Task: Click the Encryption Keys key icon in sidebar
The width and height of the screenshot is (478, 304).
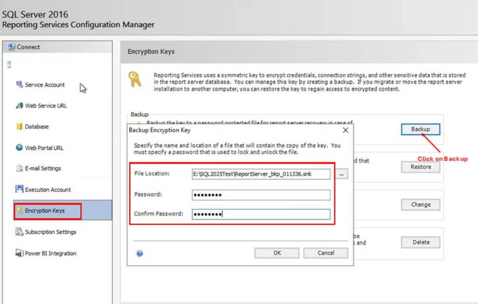Action: (x=20, y=210)
